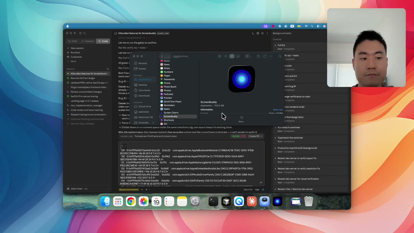414x233 pixels.
Task: Go back in Finder navigation
Action: (x=162, y=56)
